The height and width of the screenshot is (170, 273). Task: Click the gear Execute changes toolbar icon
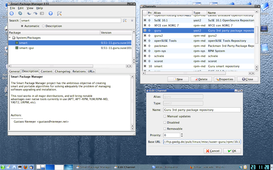(20, 13)
